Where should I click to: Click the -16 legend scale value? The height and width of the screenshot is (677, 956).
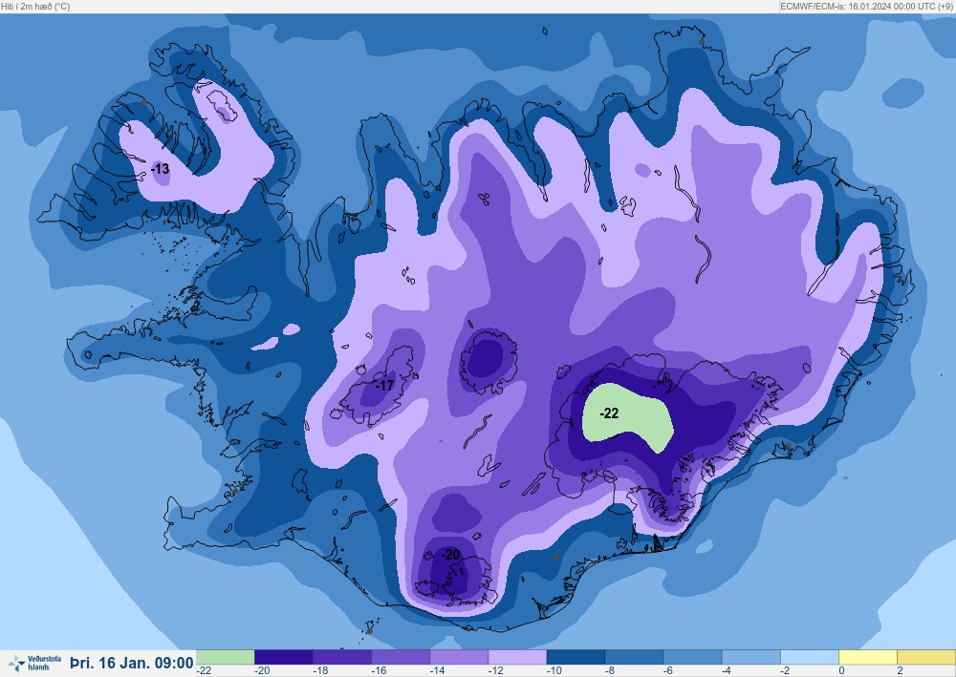pos(380,670)
